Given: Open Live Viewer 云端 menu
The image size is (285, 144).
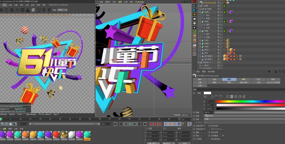Looking at the screenshot, I should click(10, 5).
